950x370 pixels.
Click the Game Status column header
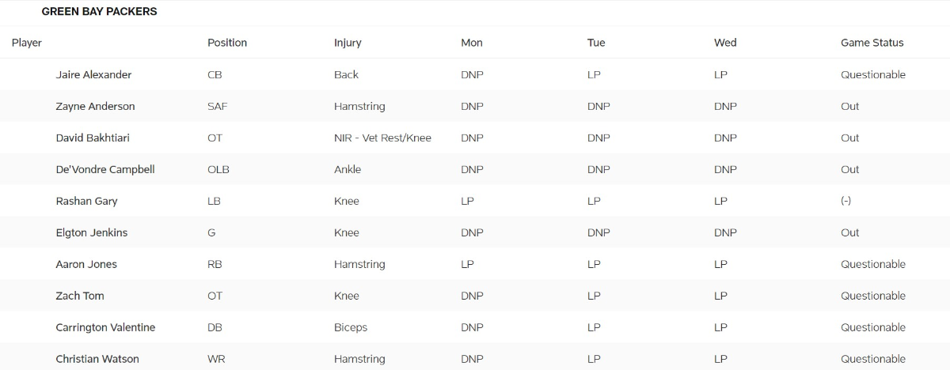coord(872,43)
